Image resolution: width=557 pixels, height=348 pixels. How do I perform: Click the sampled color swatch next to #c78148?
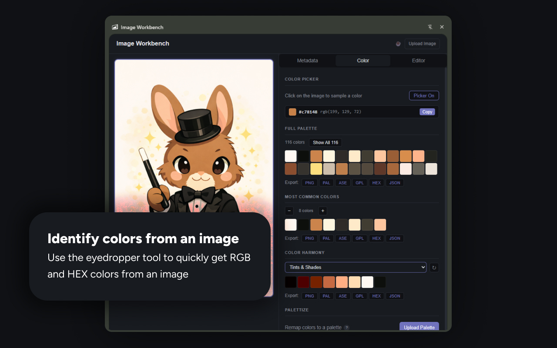pyautogui.click(x=292, y=111)
